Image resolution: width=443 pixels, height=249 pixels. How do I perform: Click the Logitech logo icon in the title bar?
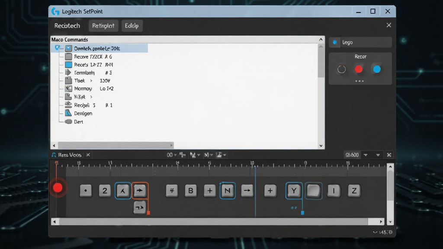point(55,11)
